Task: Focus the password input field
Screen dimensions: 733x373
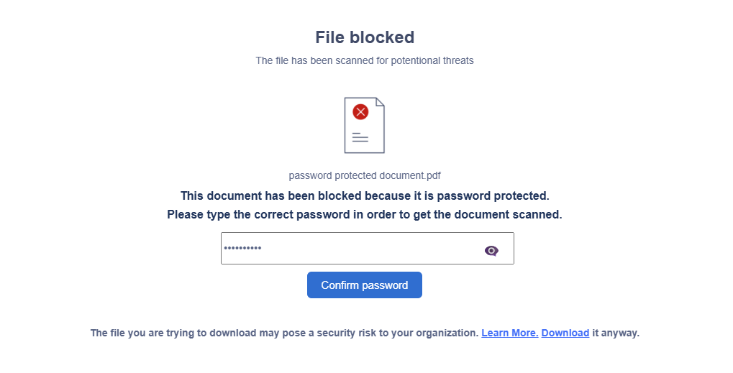Action: 352,249
